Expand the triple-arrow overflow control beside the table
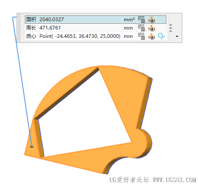Viewport: 198px width, 185px height. pyautogui.click(x=171, y=28)
